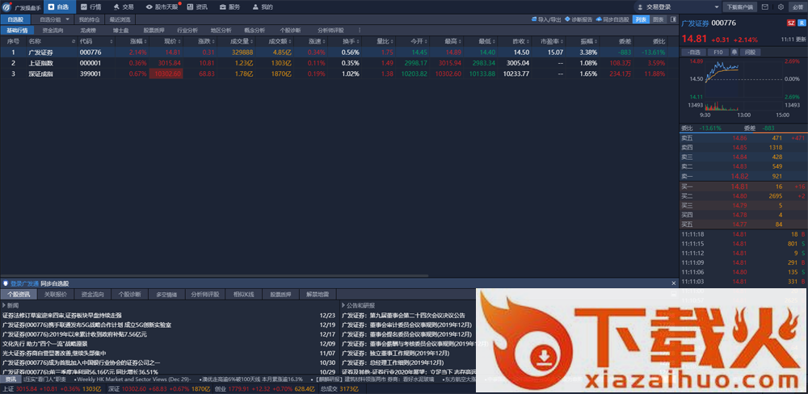The height and width of the screenshot is (394, 808).
Task: Sort the table by 换手 column
Action: 351,40
